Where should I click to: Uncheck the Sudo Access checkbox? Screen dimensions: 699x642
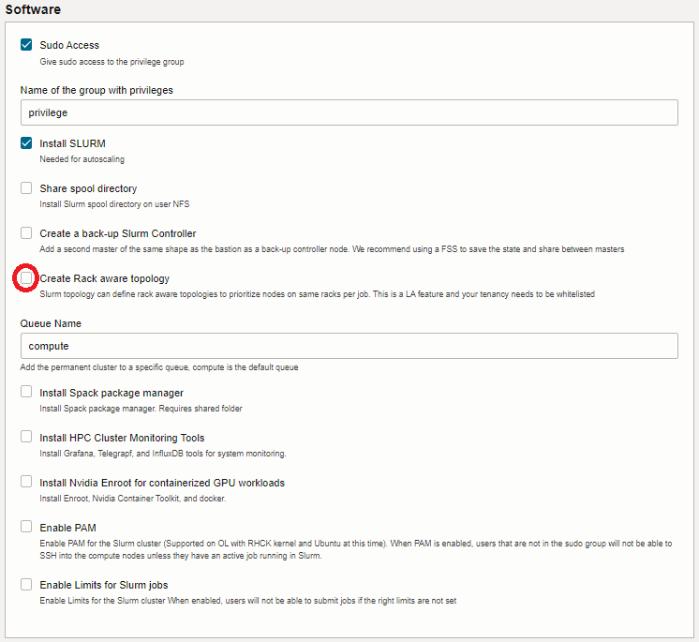(x=26, y=45)
